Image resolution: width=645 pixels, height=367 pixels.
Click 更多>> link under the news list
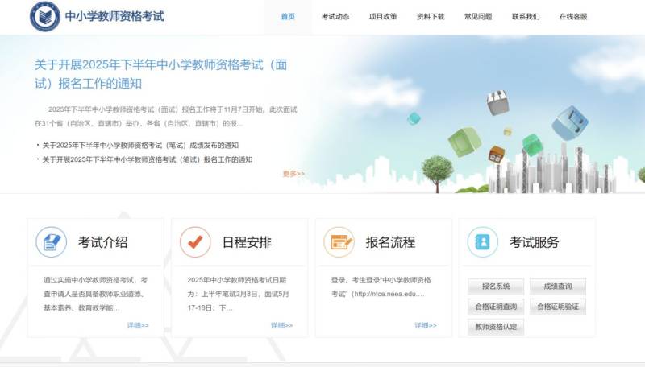click(x=293, y=174)
